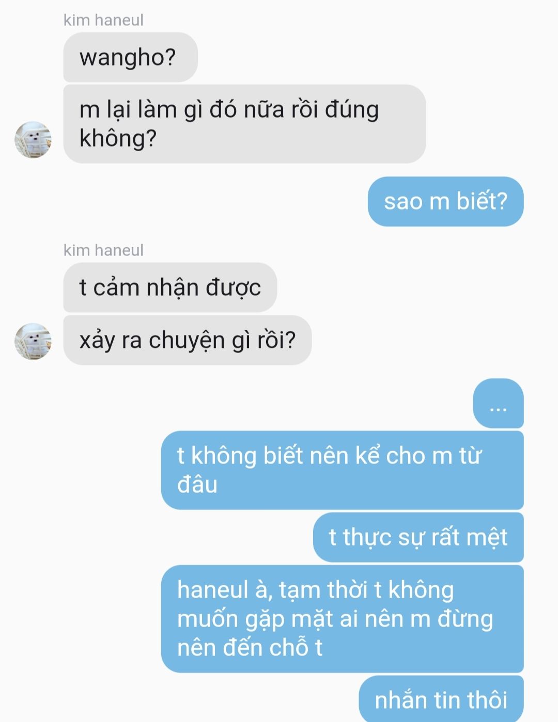Tap the 'nhắn tin thôi' message bubble
The image size is (558, 722).
click(x=441, y=699)
